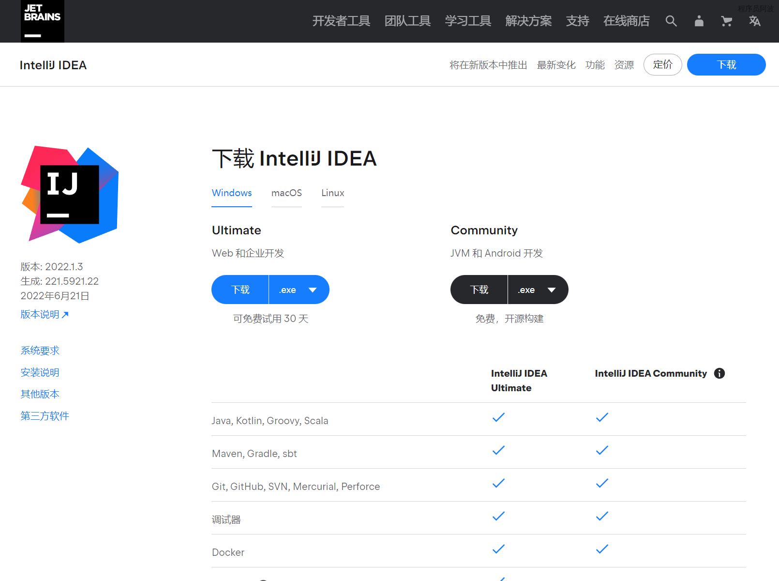Click the language translation icon
Viewport: 779px width, 581px height.
tap(754, 21)
